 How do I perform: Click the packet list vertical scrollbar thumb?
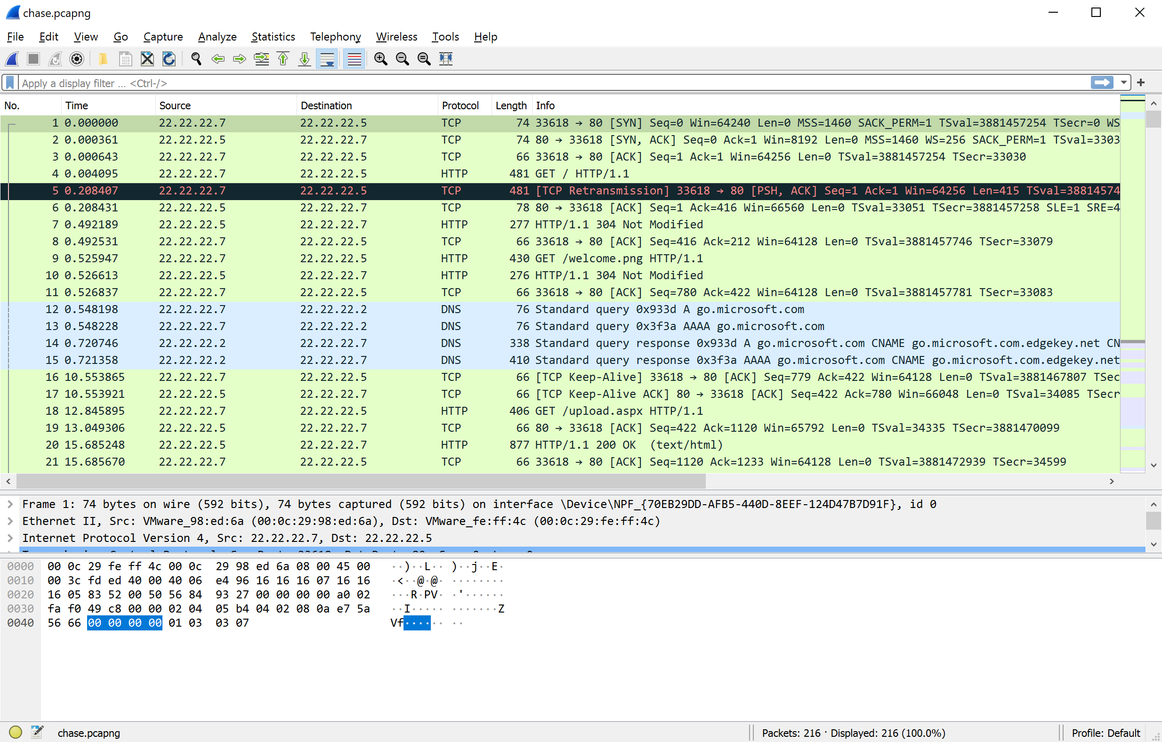pos(1154,119)
